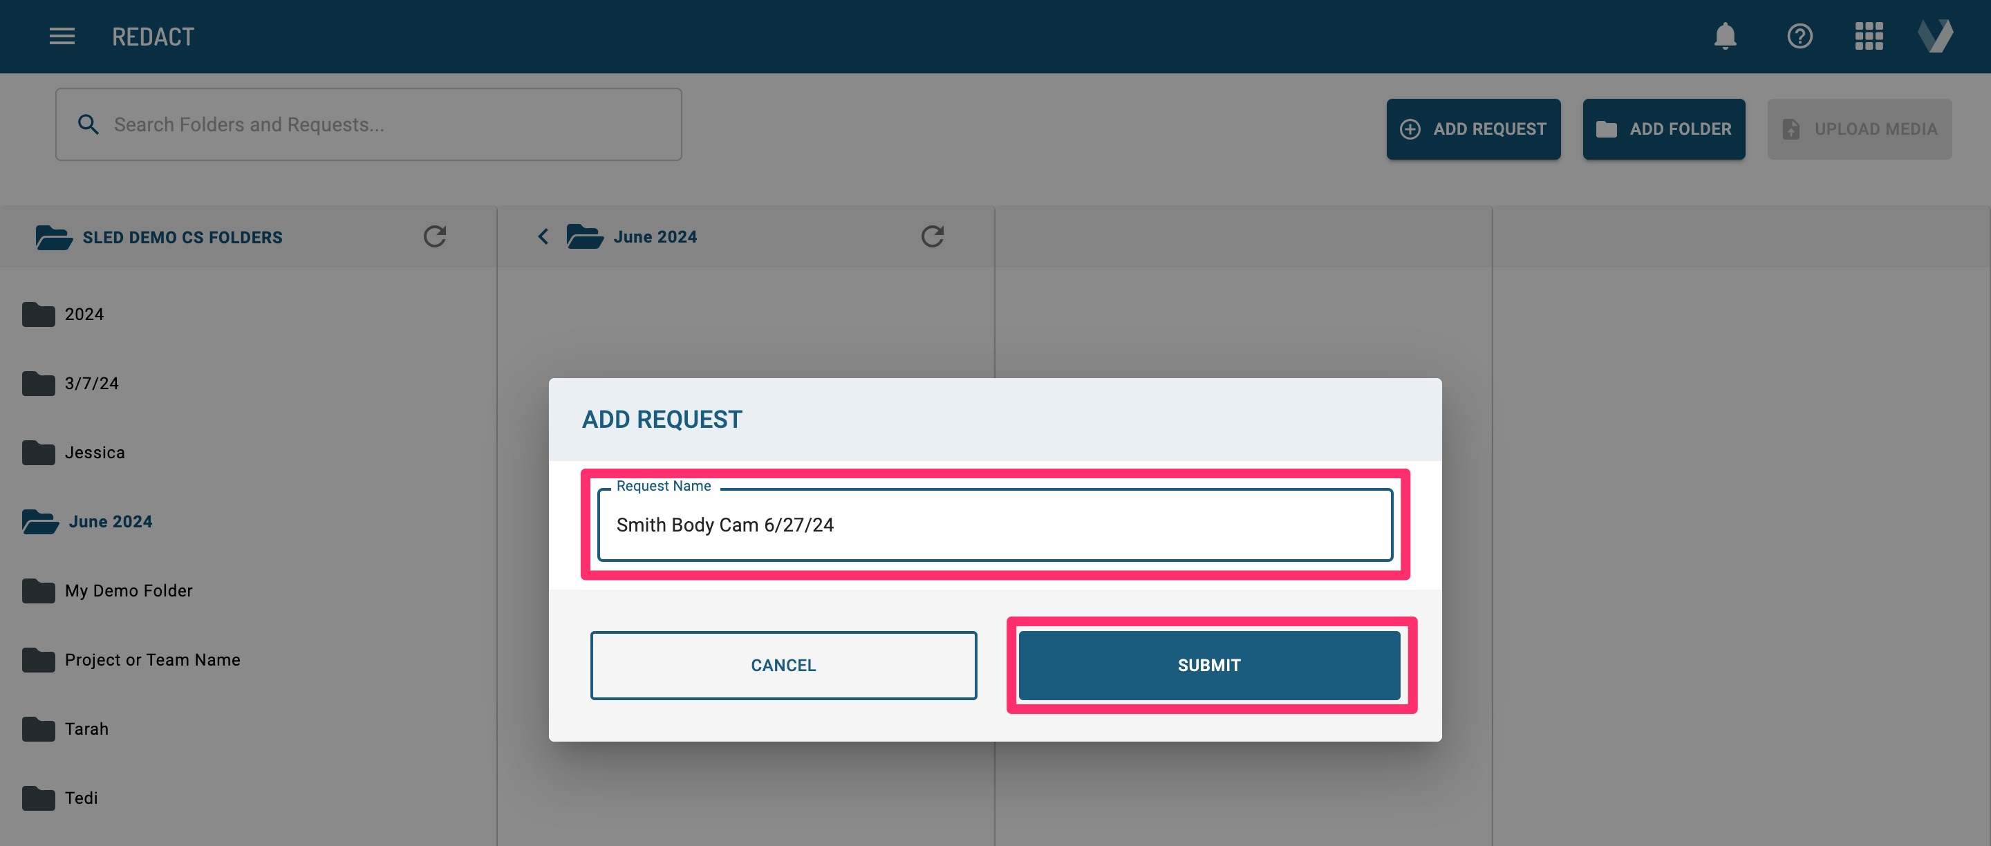Screen dimensions: 1991x846
Task: Open the Tarah folder
Action: [x=86, y=729]
